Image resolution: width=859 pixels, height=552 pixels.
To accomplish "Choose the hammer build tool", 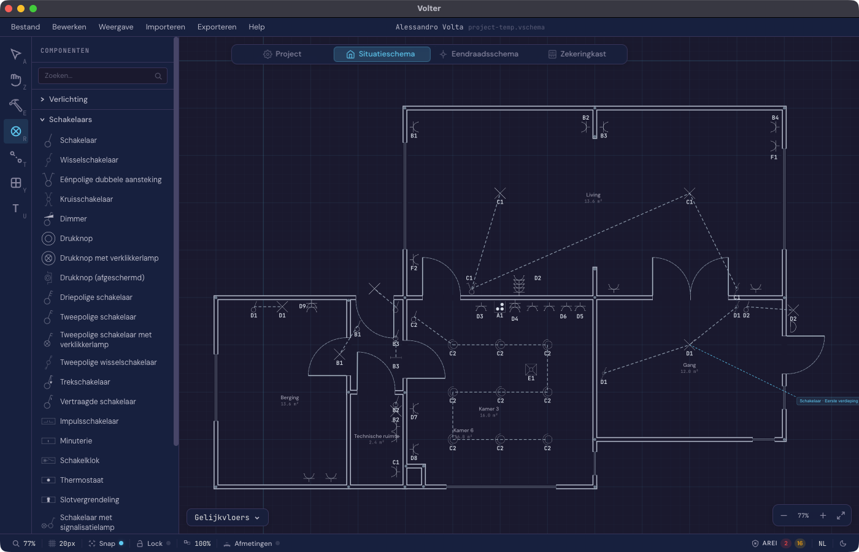I will point(16,105).
